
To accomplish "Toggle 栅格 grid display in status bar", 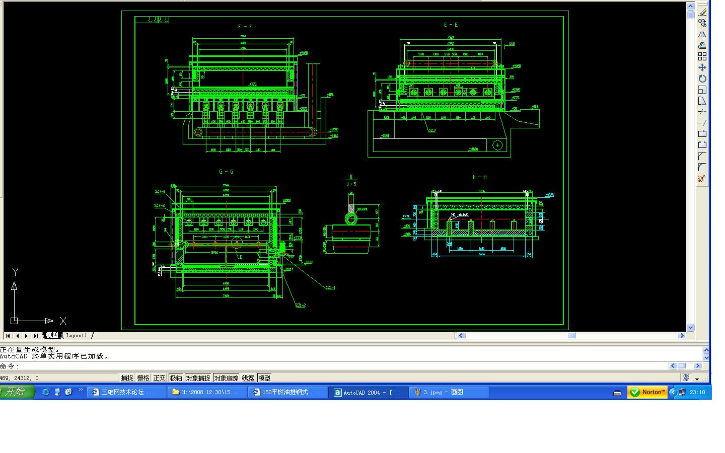I will coord(143,378).
